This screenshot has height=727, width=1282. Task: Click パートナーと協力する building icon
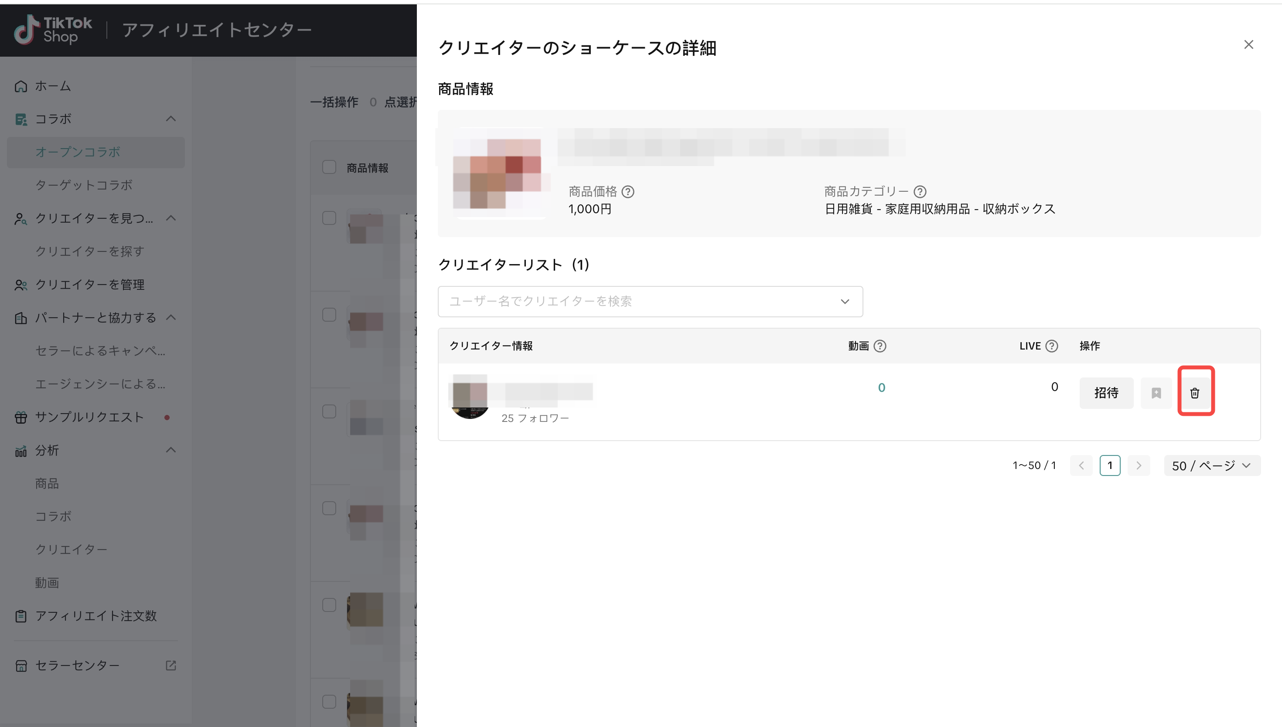click(21, 318)
